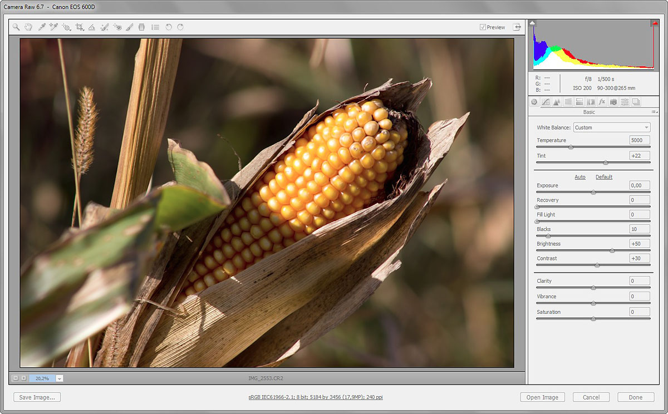The image size is (668, 414).
Task: Toggle highlight clipping warning in histogram
Action: [655, 23]
